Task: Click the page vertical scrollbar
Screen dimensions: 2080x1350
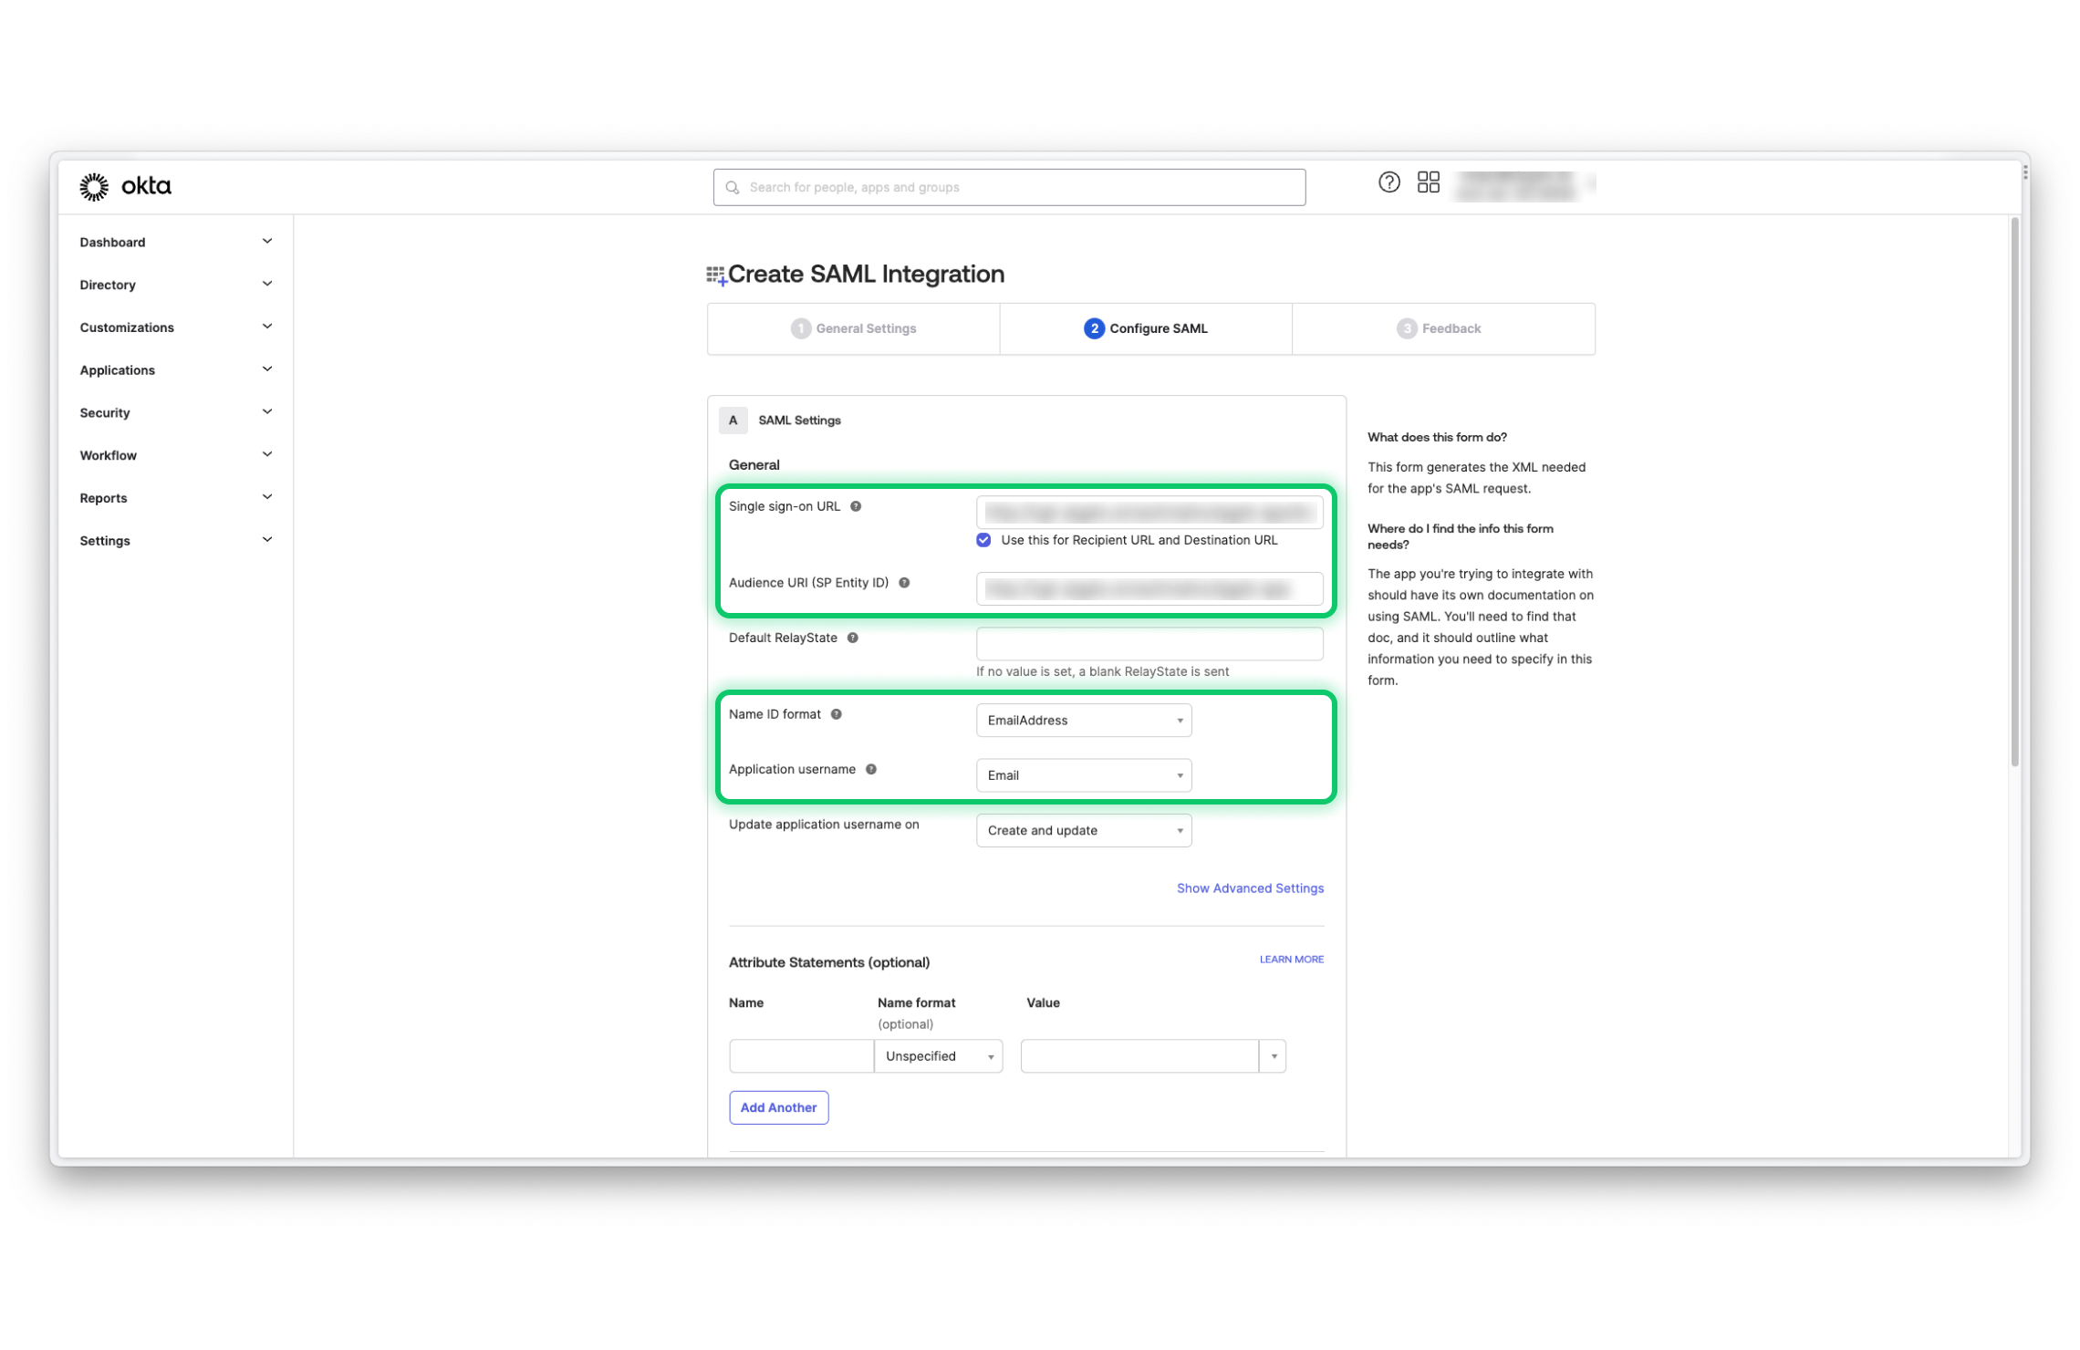Action: click(2013, 493)
